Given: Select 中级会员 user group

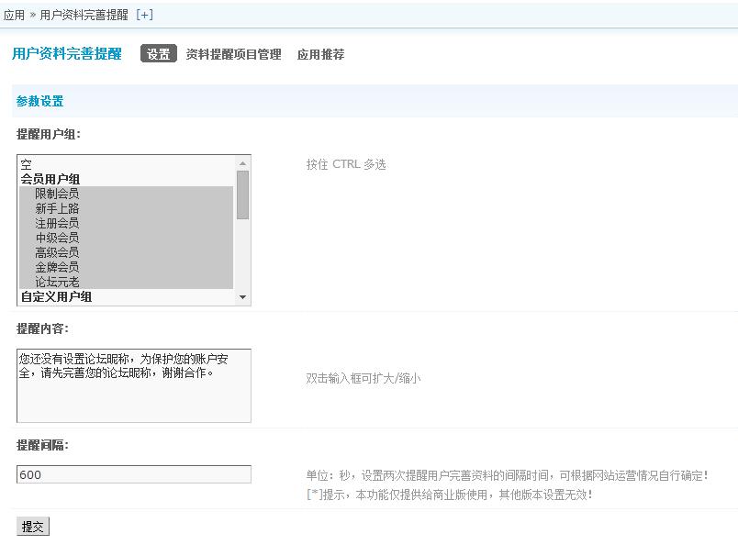Looking at the screenshot, I should click(57, 238).
